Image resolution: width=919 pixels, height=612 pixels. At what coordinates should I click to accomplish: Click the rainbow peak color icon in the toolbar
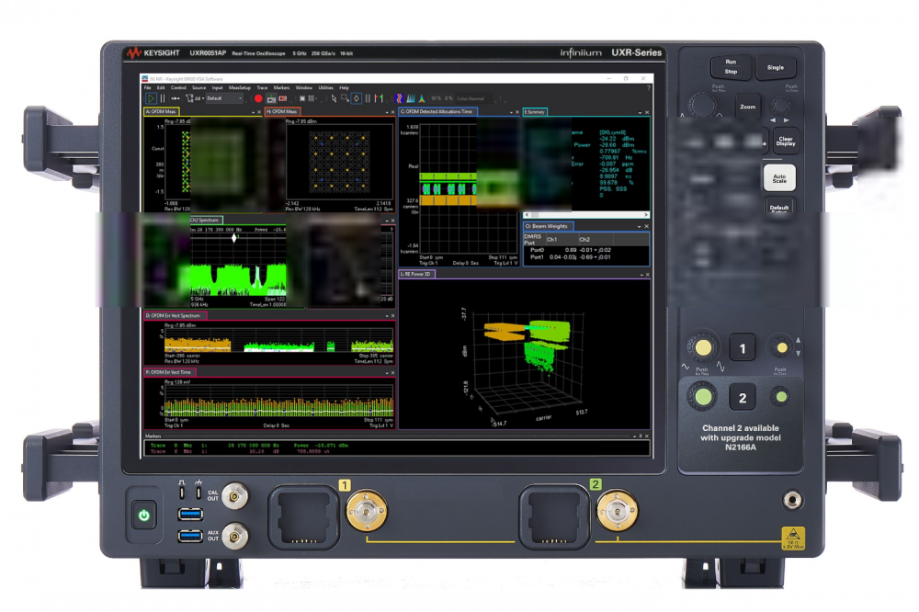422,98
